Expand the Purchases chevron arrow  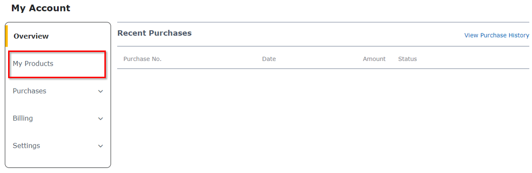[x=101, y=91]
